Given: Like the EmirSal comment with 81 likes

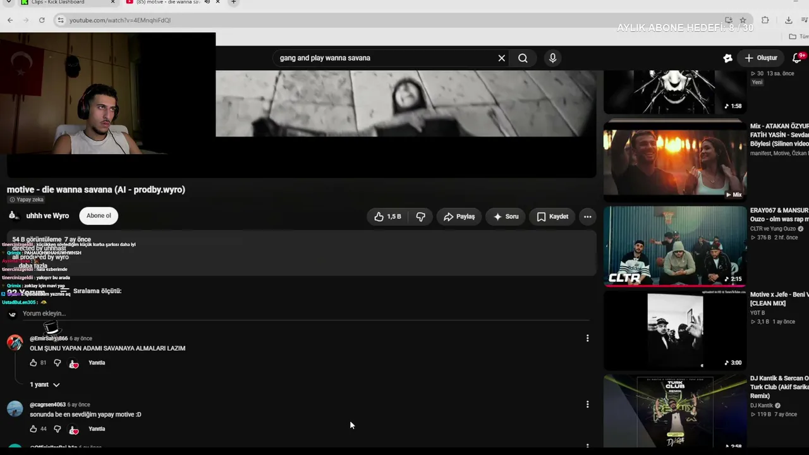Looking at the screenshot, I should pyautogui.click(x=33, y=363).
